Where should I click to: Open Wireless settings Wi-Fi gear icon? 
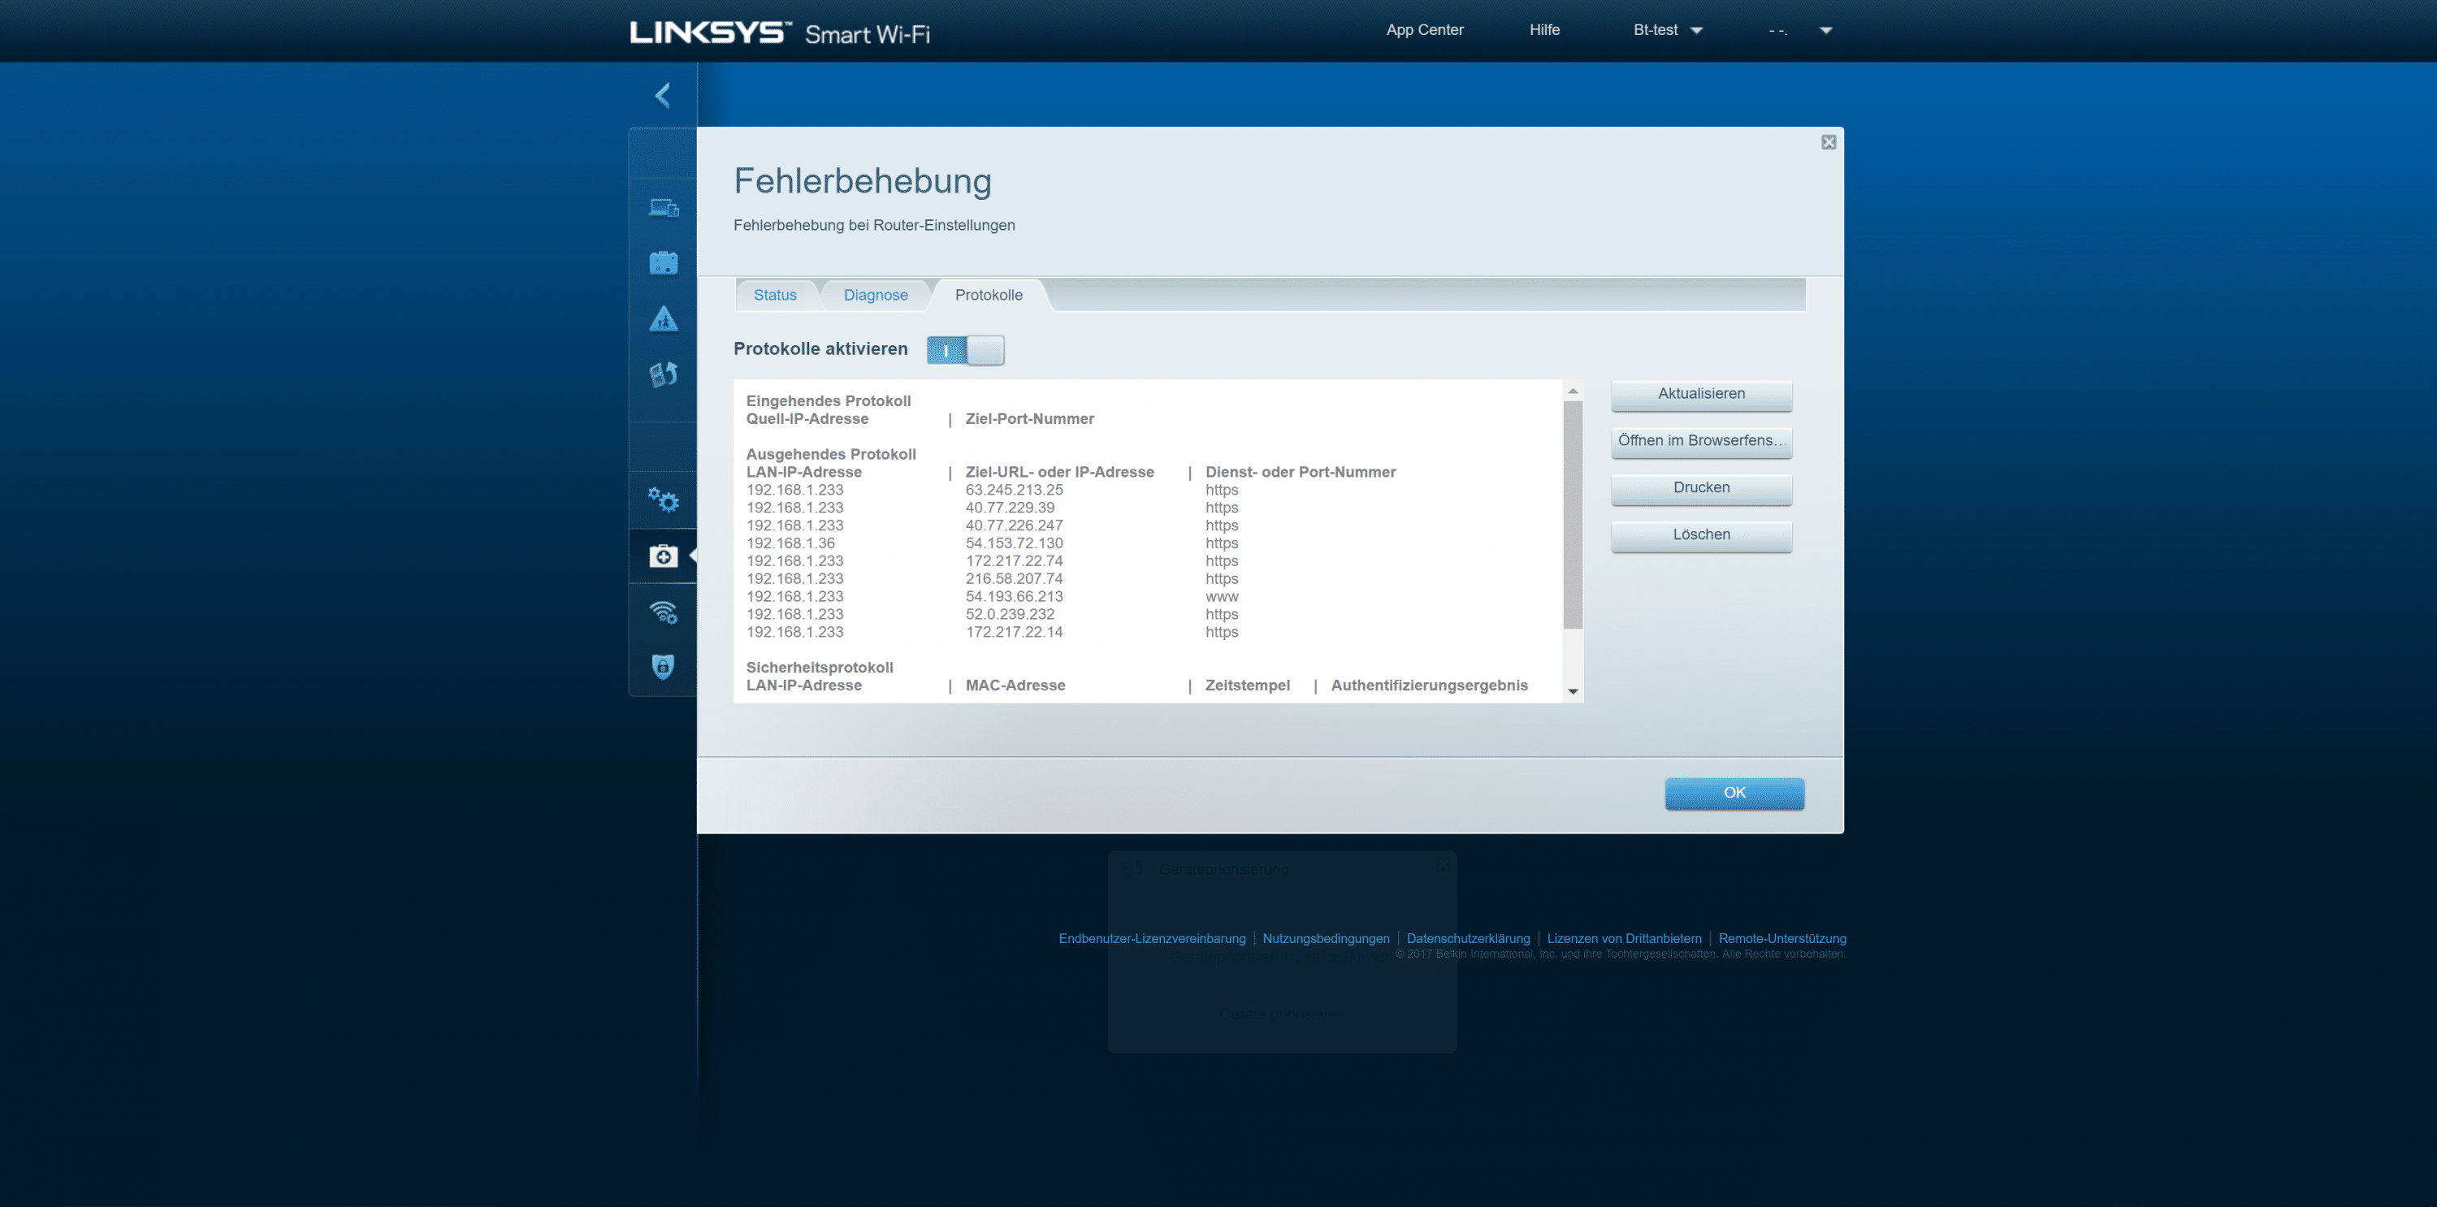[x=663, y=612]
